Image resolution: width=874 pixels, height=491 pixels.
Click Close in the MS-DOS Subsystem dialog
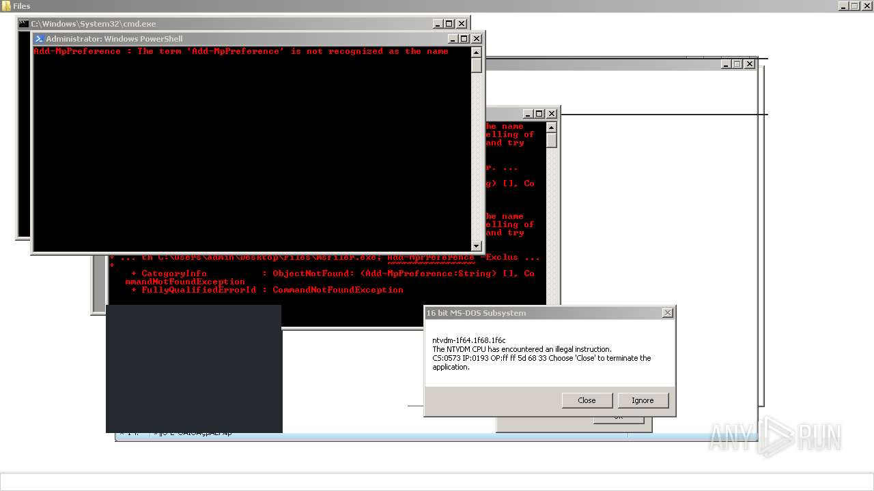(587, 400)
